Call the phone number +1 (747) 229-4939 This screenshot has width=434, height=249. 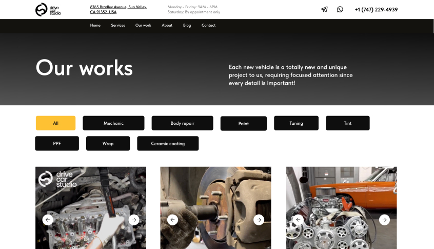click(376, 9)
